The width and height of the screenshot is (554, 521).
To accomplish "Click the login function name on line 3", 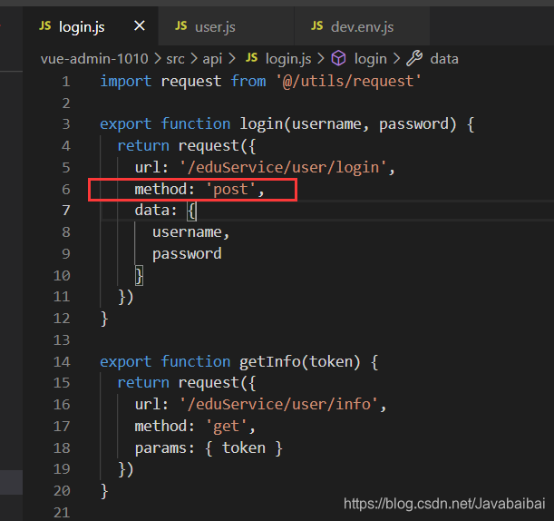I will coord(261,124).
